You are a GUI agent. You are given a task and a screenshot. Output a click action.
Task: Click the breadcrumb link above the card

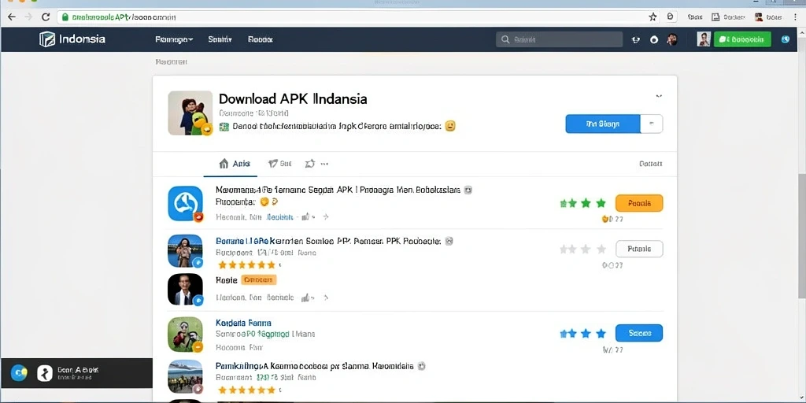(171, 61)
